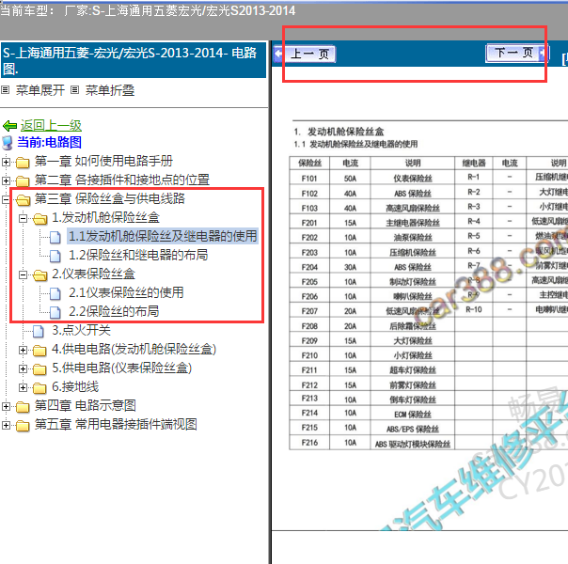Image resolution: width=568 pixels, height=564 pixels.
Task: Click the 继电器 column header
Action: click(474, 164)
